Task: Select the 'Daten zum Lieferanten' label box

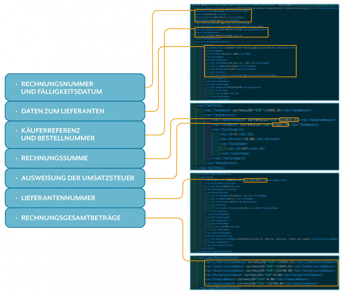Action: tap(75, 111)
